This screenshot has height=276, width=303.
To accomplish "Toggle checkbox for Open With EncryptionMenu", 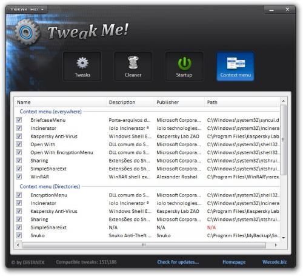I will point(19,152).
